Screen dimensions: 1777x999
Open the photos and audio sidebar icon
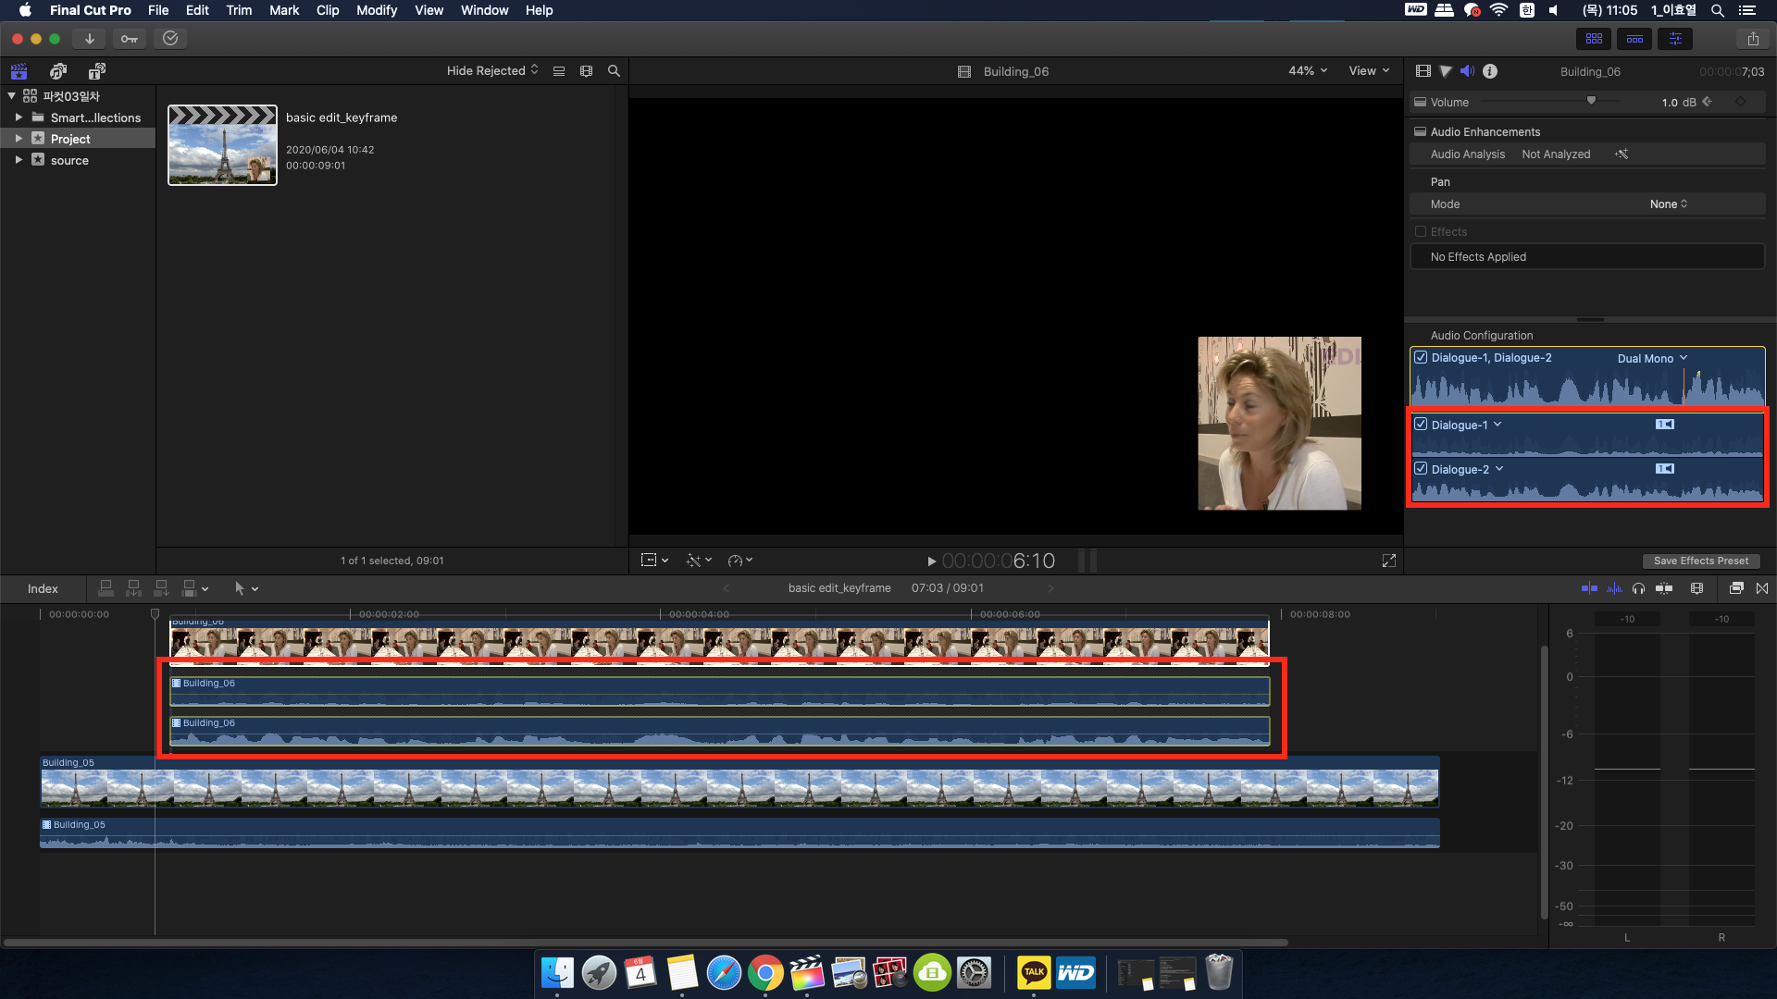point(58,71)
